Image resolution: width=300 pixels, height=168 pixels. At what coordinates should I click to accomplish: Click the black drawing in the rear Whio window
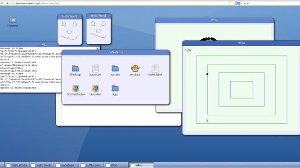tap(208, 39)
